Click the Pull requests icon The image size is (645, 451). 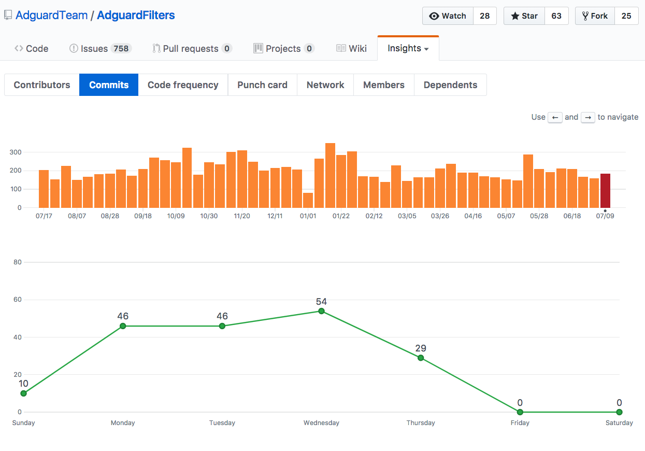[x=156, y=48]
